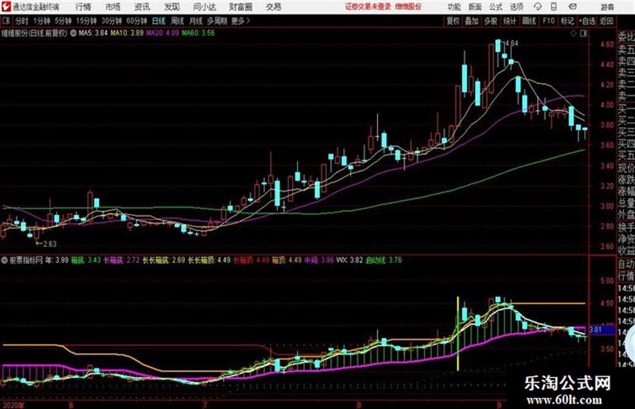Open the message envelope icon

573,7
